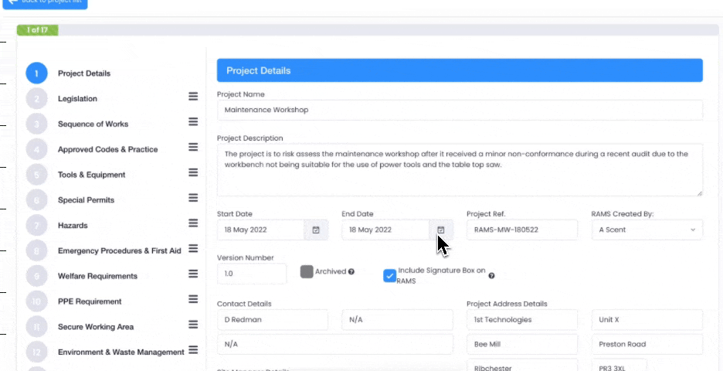
Task: Select step 7 circle for Hazards
Action: pyautogui.click(x=36, y=226)
